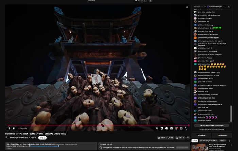Select the partially visible Video chip
This screenshot has height=151, width=238.
coord(223,141)
